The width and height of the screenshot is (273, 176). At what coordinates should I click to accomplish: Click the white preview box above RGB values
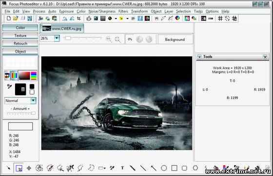[x=20, y=126]
